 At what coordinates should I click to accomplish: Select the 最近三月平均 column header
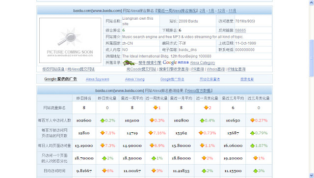(x=233, y=98)
